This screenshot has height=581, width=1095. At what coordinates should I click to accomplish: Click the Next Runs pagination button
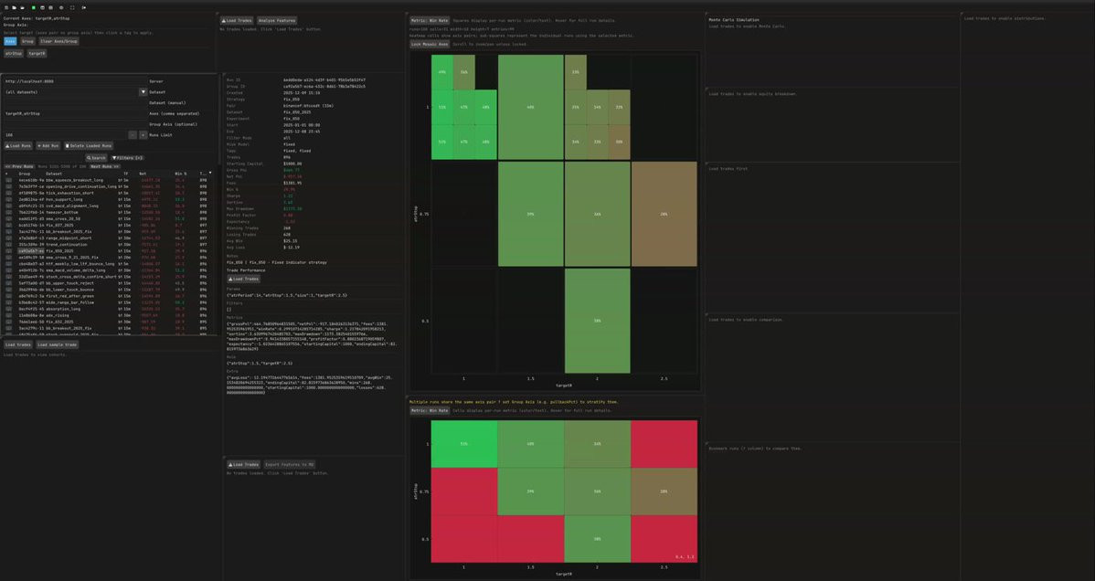[x=105, y=167]
